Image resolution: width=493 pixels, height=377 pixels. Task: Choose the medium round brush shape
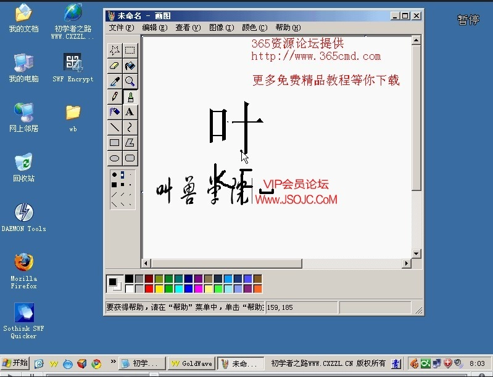point(122,174)
